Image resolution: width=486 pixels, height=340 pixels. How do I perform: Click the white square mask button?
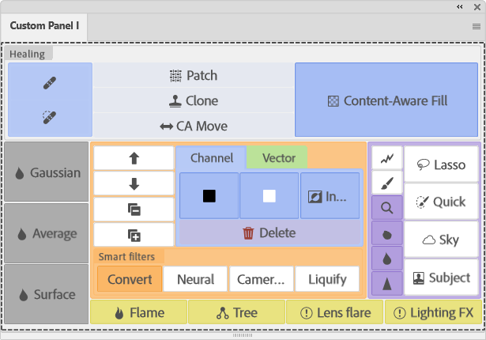(269, 196)
